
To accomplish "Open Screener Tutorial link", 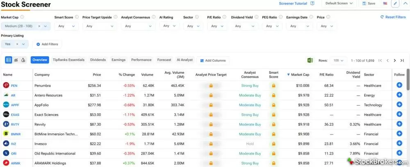I will (293, 3).
